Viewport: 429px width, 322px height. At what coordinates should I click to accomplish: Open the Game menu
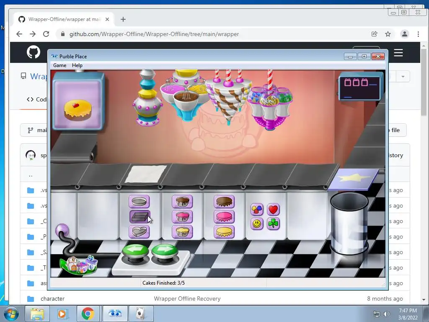[x=59, y=65]
